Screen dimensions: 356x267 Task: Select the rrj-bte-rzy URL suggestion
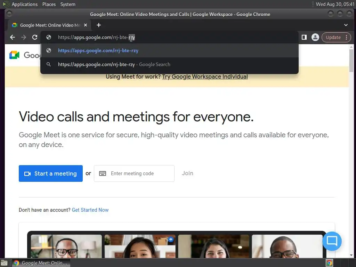[169, 50]
